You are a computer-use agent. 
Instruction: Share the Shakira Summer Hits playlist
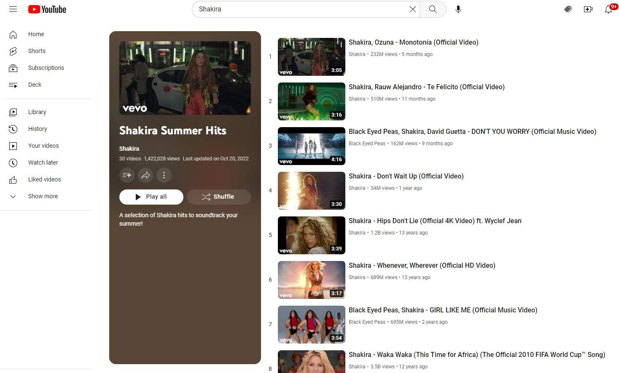(x=145, y=175)
